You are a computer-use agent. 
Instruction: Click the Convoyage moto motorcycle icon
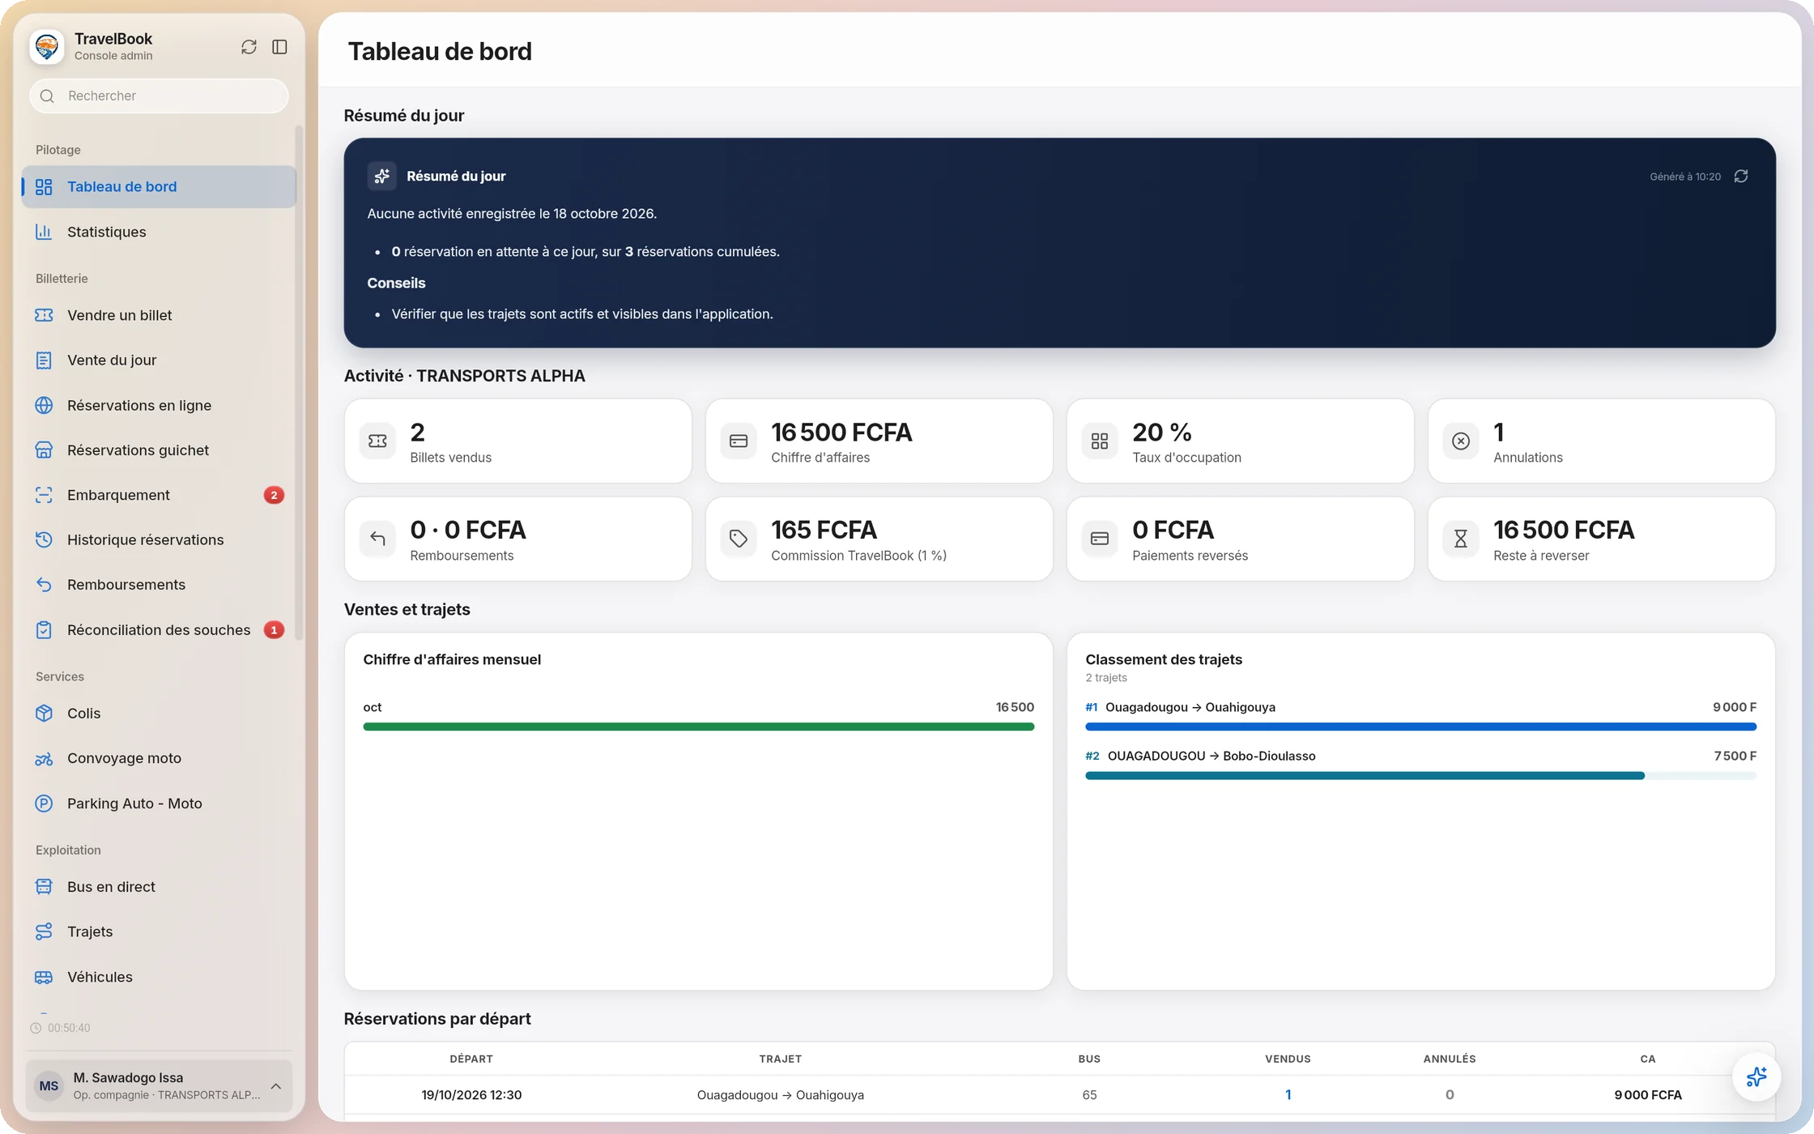(44, 759)
